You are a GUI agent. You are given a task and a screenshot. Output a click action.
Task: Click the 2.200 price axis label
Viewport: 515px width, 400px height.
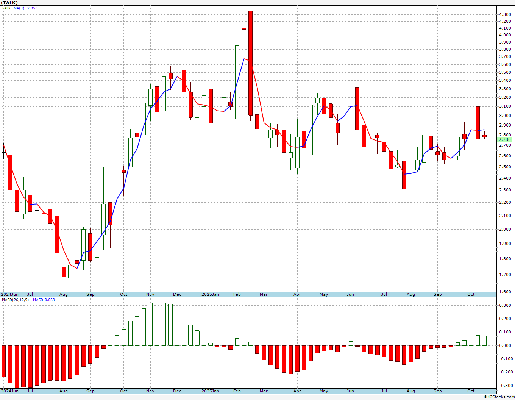coord(505,202)
